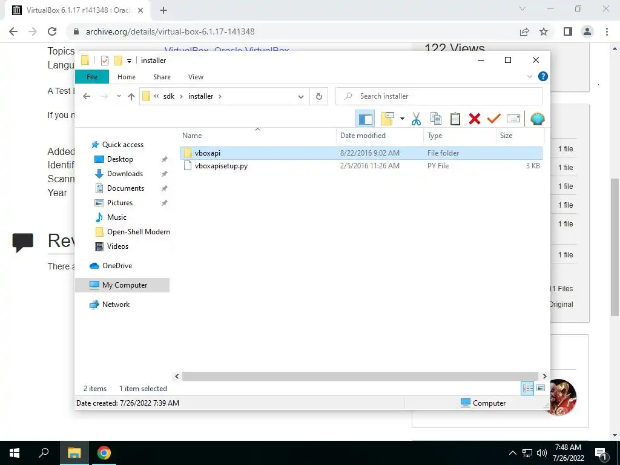The image size is (620, 465).
Task: Open Quick access in navigation pane
Action: coord(122,145)
